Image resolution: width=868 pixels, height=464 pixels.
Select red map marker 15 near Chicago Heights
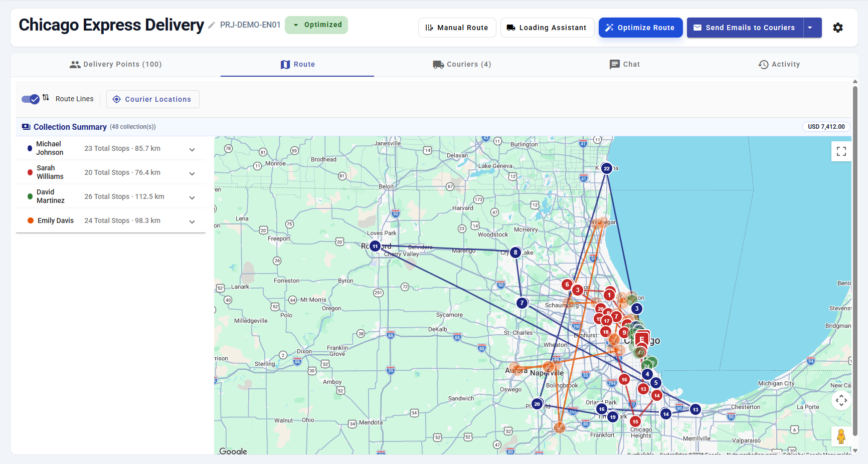(635, 421)
